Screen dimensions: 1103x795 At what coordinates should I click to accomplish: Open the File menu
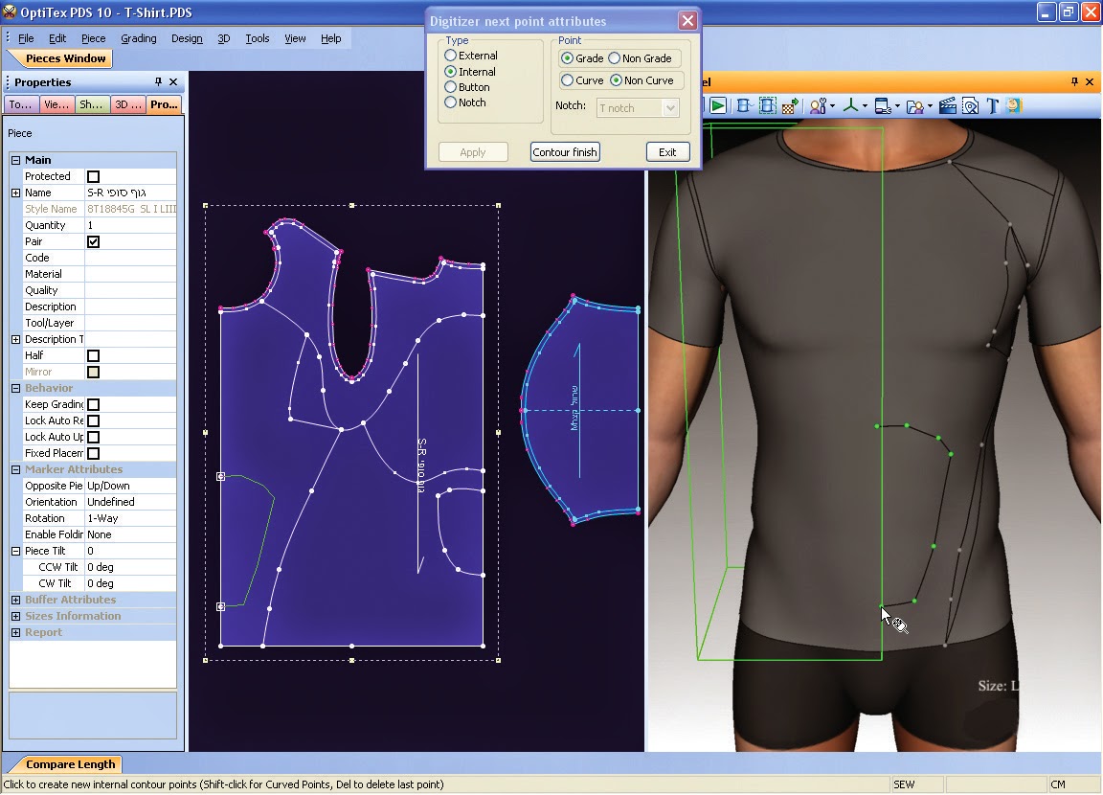point(26,38)
